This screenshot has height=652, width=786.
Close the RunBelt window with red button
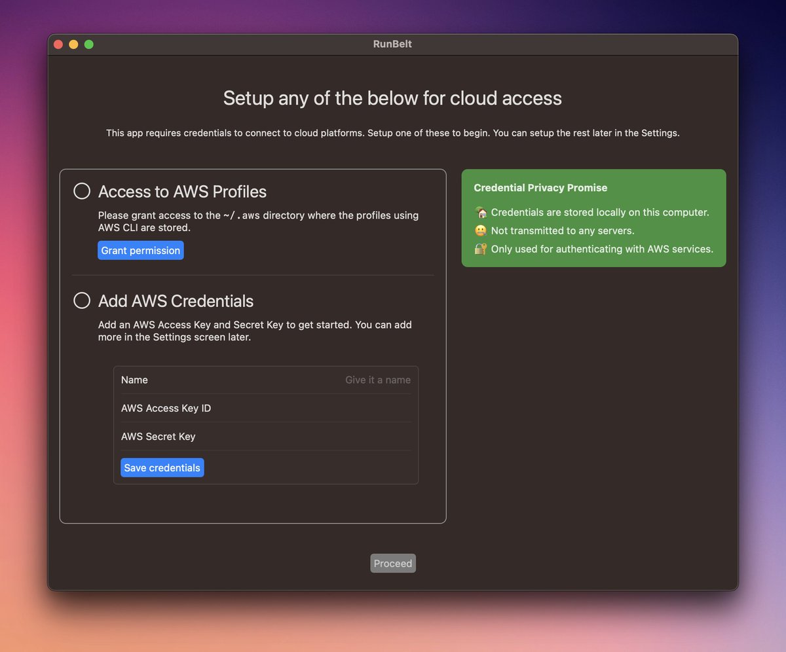tap(58, 45)
